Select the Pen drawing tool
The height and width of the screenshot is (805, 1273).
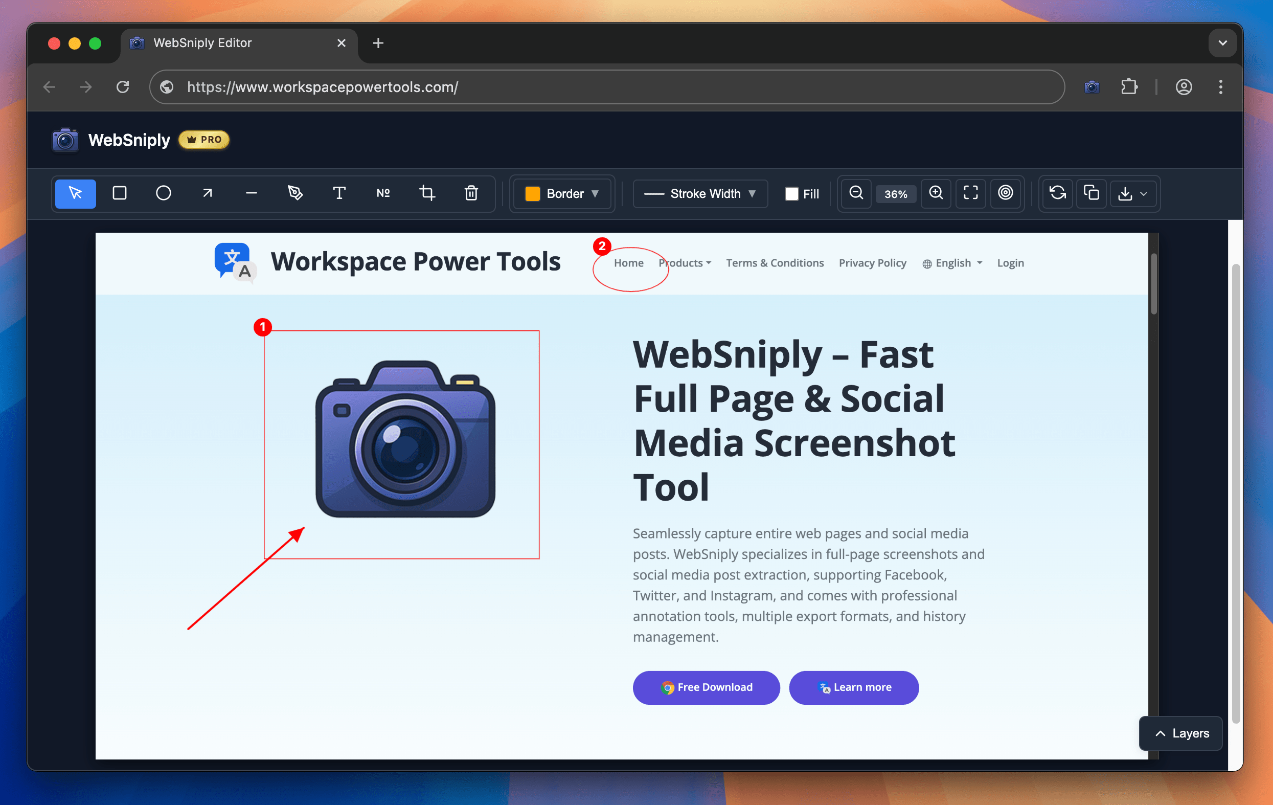pyautogui.click(x=295, y=193)
